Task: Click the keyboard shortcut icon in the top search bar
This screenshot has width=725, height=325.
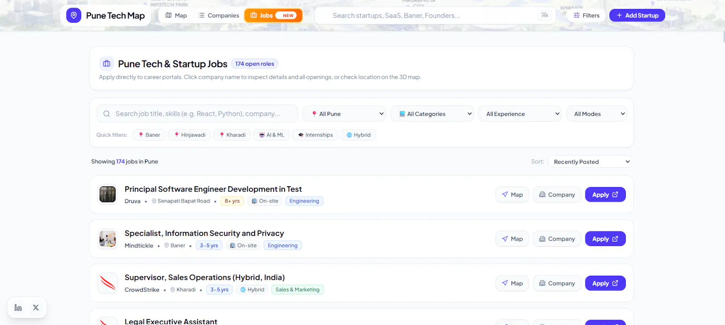Action: 545,15
